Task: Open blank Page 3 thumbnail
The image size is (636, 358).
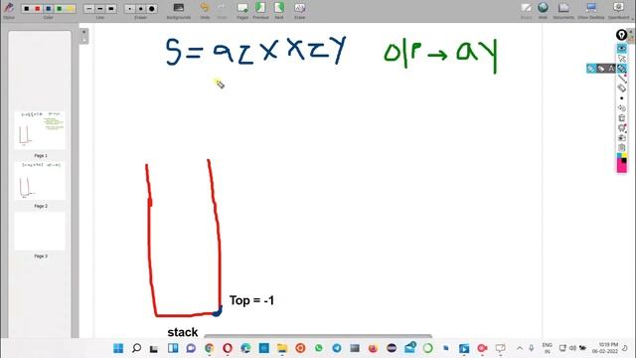Action: point(40,231)
